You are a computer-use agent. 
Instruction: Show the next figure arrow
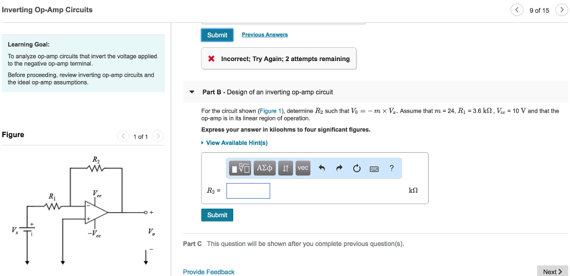click(158, 136)
